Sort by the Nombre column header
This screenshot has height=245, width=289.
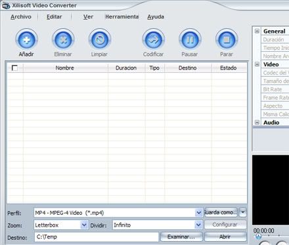point(65,68)
